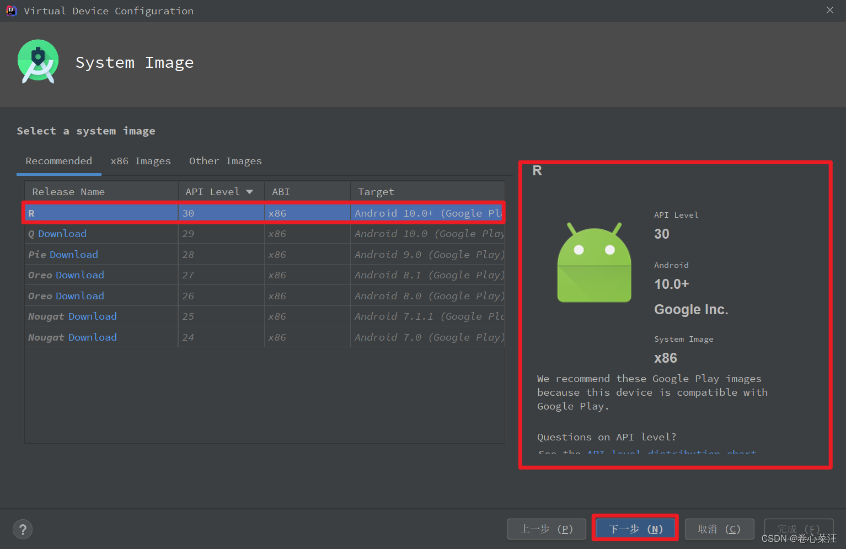Open the x86 Images tab
This screenshot has height=549, width=846.
pos(141,161)
